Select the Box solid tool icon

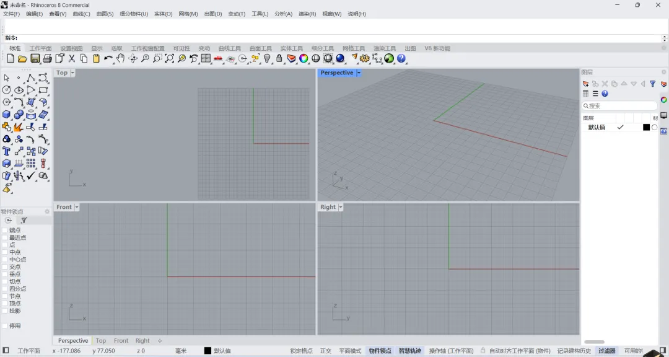[x=6, y=115]
